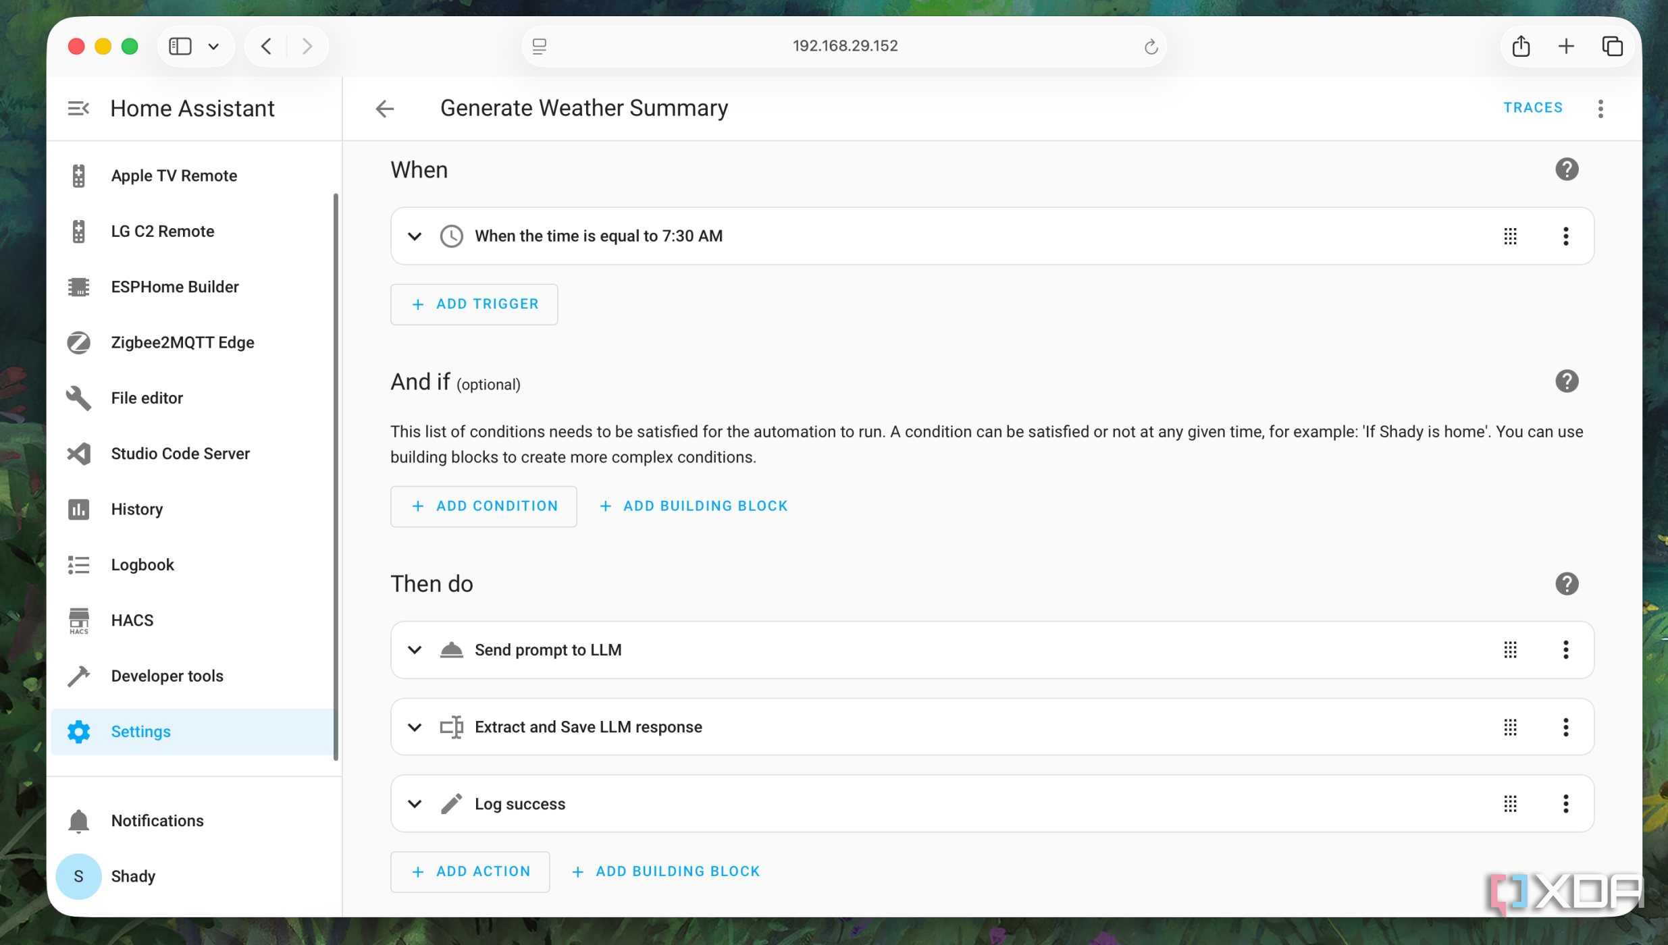Go back using the automation back arrow
This screenshot has height=945, width=1668.
tap(385, 108)
